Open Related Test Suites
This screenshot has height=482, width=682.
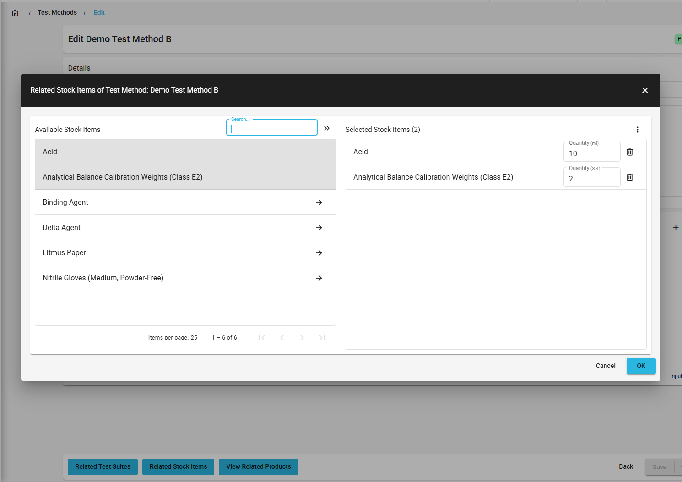103,466
